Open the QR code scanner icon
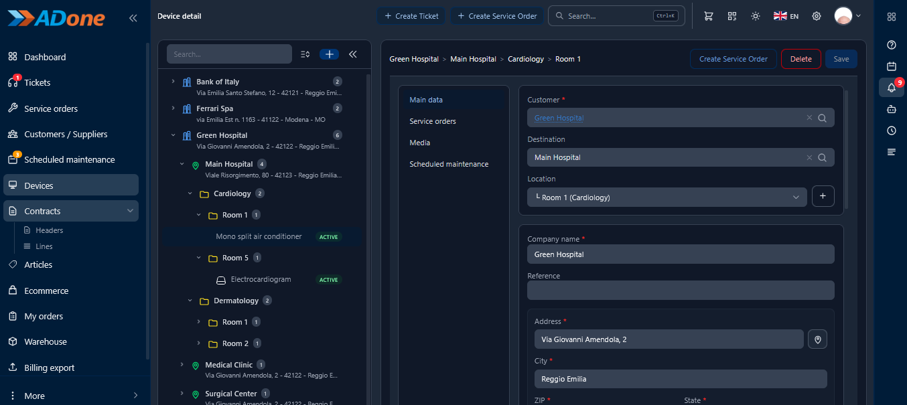 pos(732,16)
